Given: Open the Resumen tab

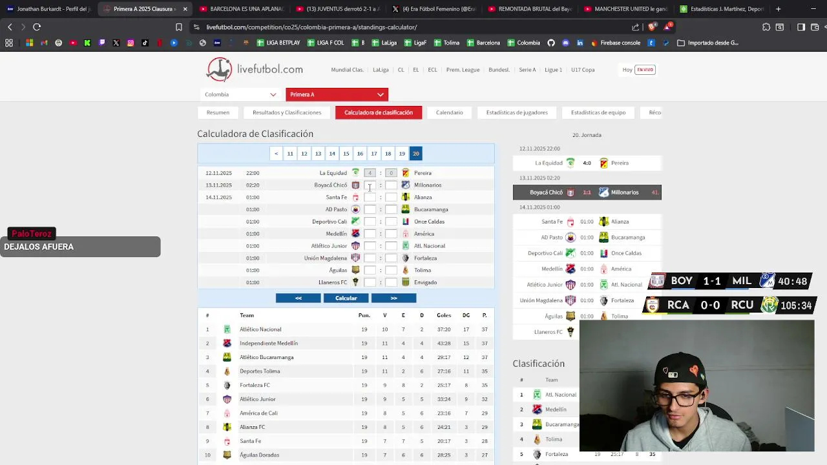Looking at the screenshot, I should (x=218, y=112).
